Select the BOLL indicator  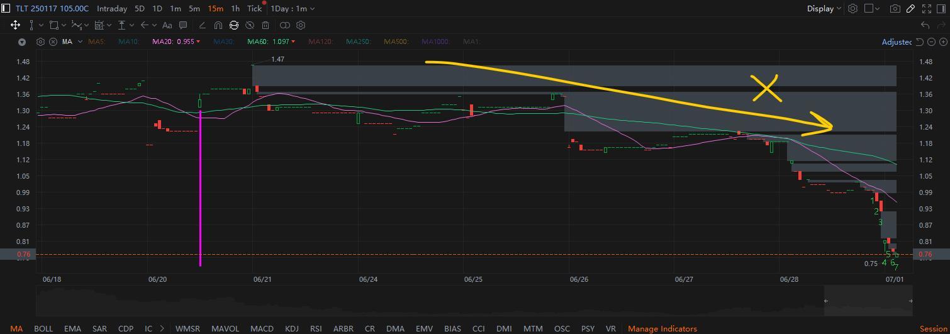point(43,328)
